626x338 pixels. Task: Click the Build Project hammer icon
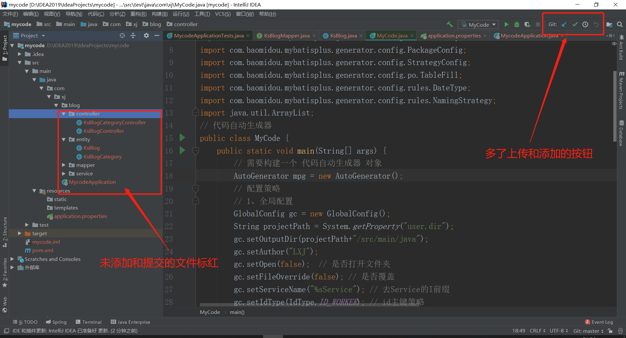[450, 24]
